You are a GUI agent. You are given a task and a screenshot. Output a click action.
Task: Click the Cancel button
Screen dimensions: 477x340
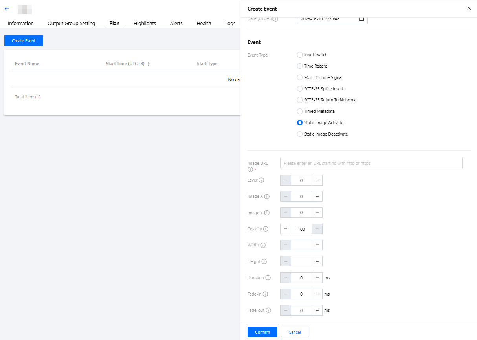294,332
